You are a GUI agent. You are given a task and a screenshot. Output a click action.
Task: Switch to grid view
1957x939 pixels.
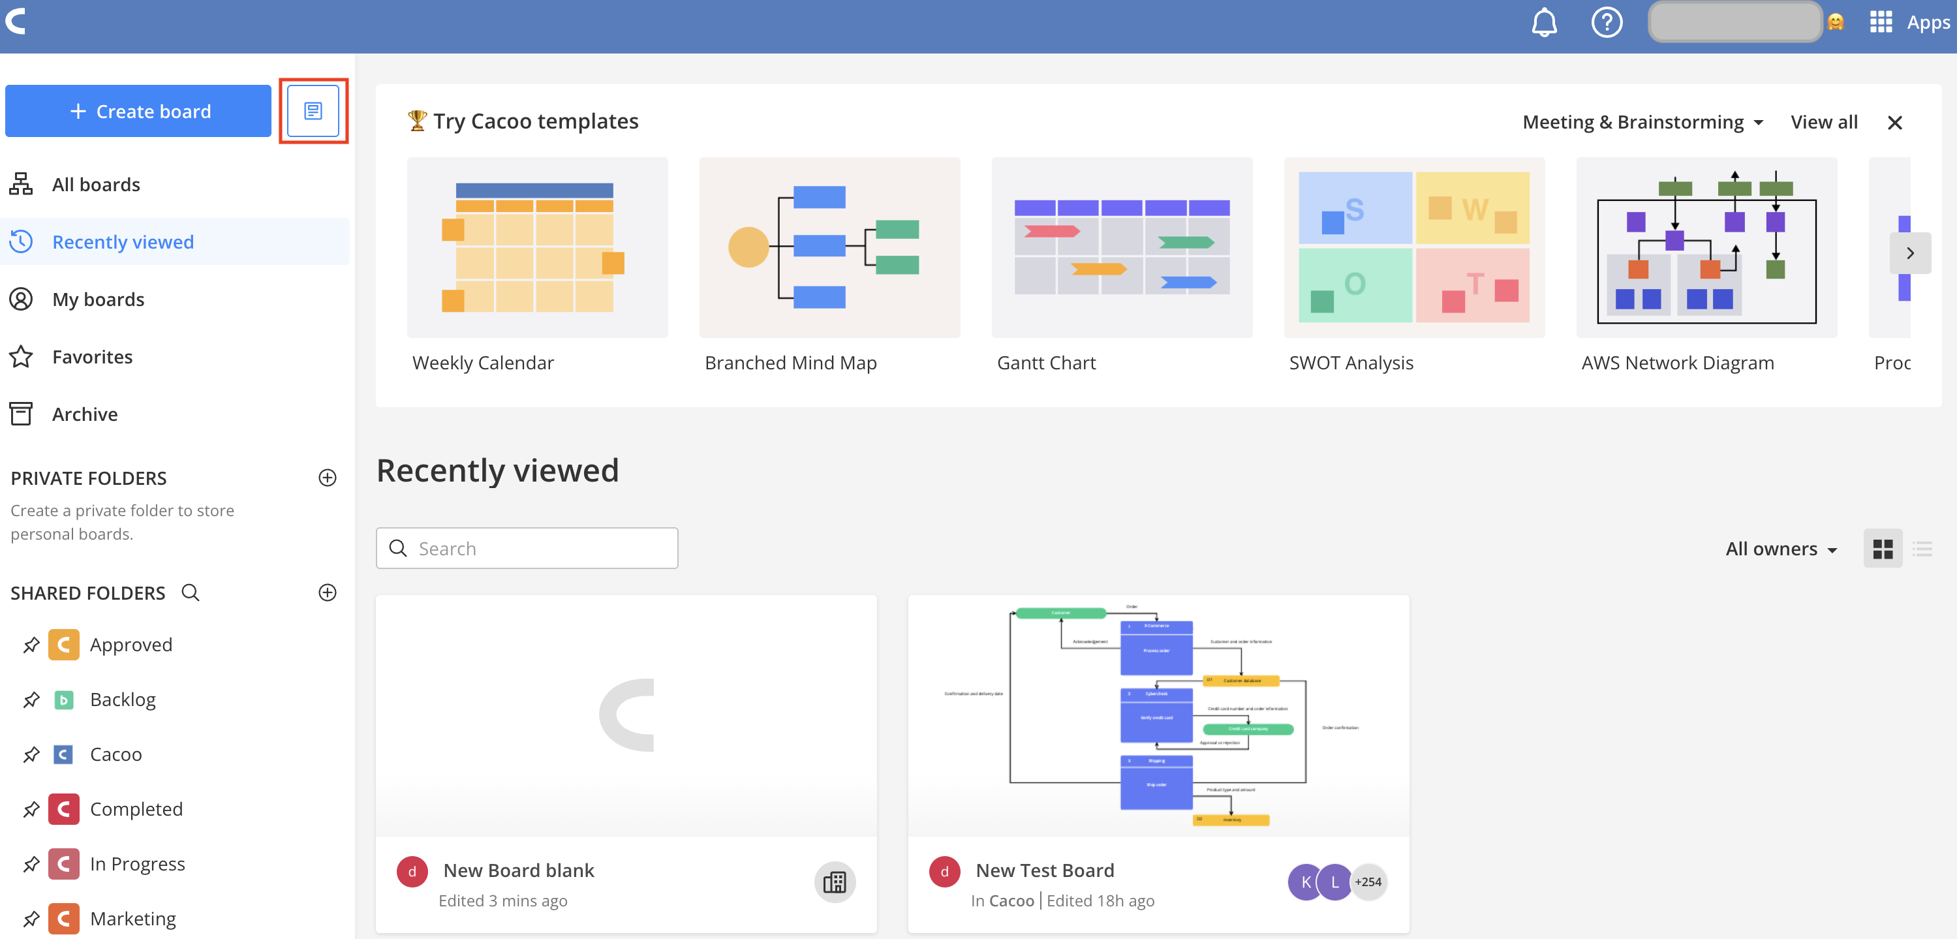pyautogui.click(x=1883, y=549)
